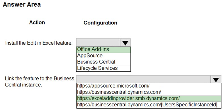Select the https://appsource.microsoft.com/ URL option
This screenshot has height=112, width=224.
tap(149, 86)
